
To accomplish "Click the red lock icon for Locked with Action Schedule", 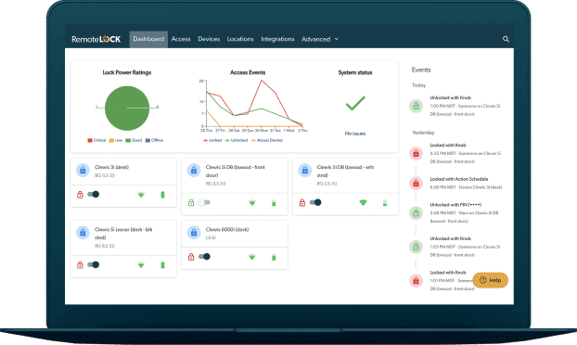I will tap(416, 184).
